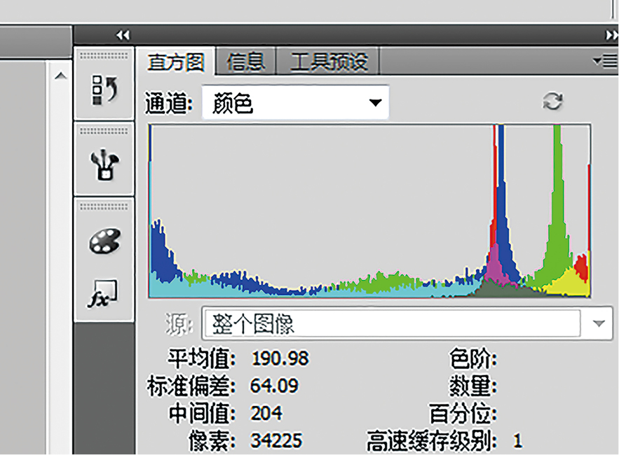
Task: Click the arrow of the 通道 dropdown
Action: pos(376,104)
